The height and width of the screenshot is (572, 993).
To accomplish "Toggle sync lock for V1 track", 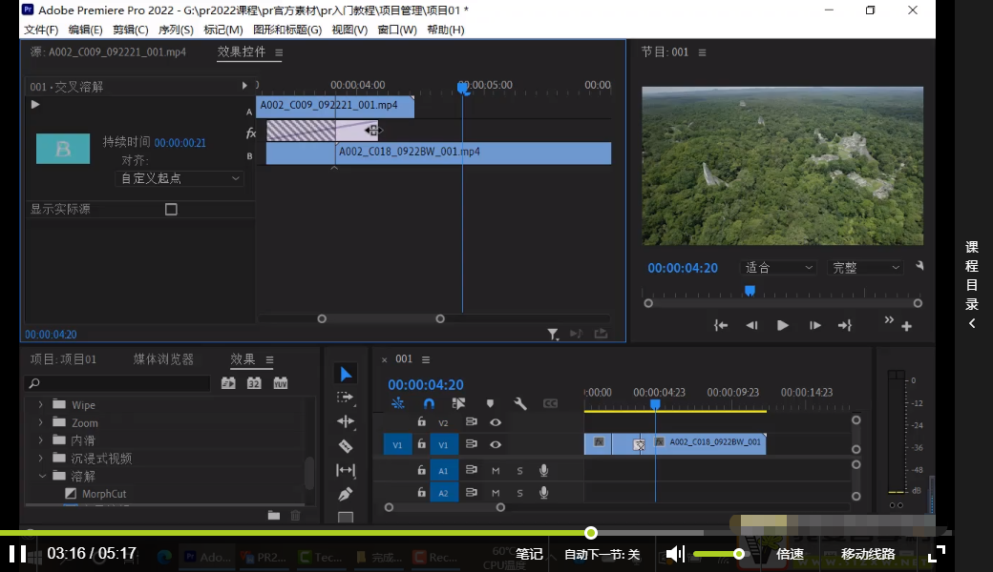I will tap(471, 444).
